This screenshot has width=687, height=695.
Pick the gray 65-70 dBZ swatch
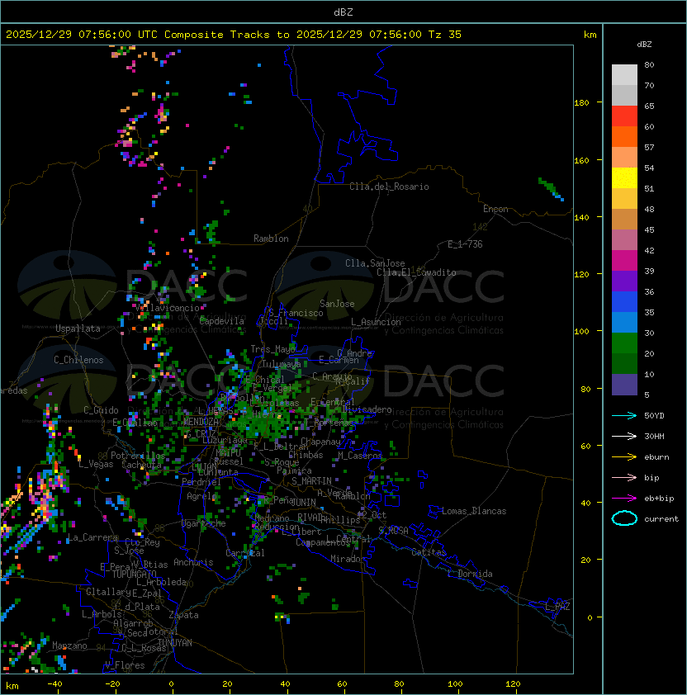(x=624, y=95)
